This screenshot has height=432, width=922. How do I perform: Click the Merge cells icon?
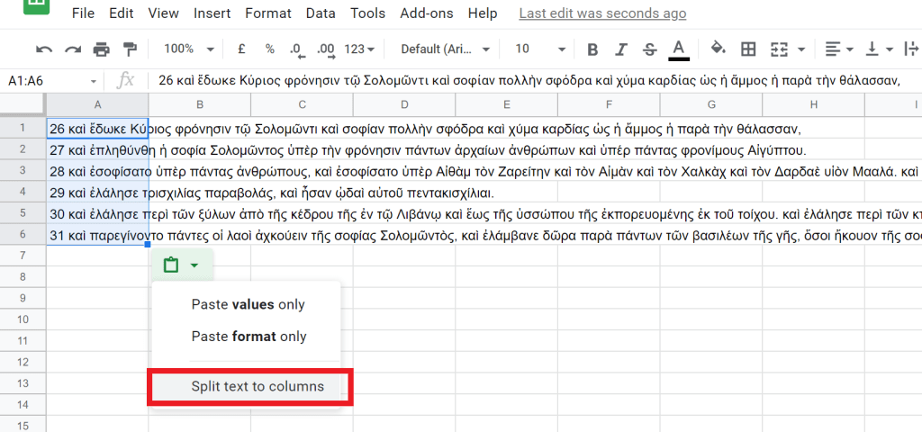780,49
